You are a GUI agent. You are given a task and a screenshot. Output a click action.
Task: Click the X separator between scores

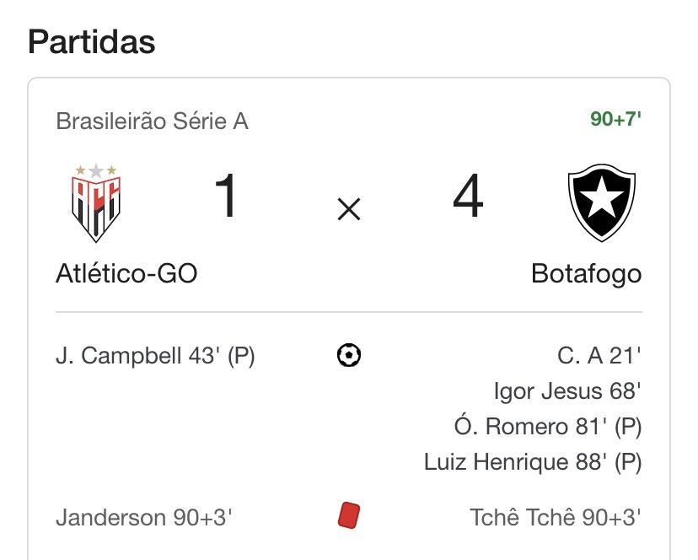[x=348, y=210]
